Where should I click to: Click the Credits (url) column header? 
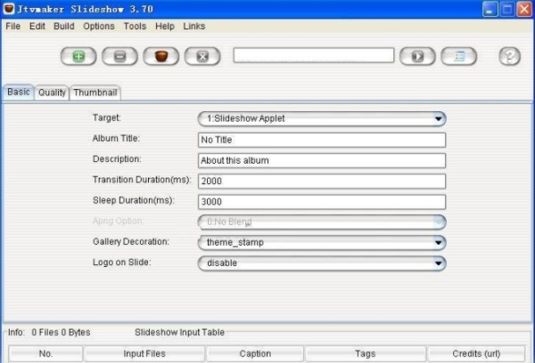(x=475, y=354)
